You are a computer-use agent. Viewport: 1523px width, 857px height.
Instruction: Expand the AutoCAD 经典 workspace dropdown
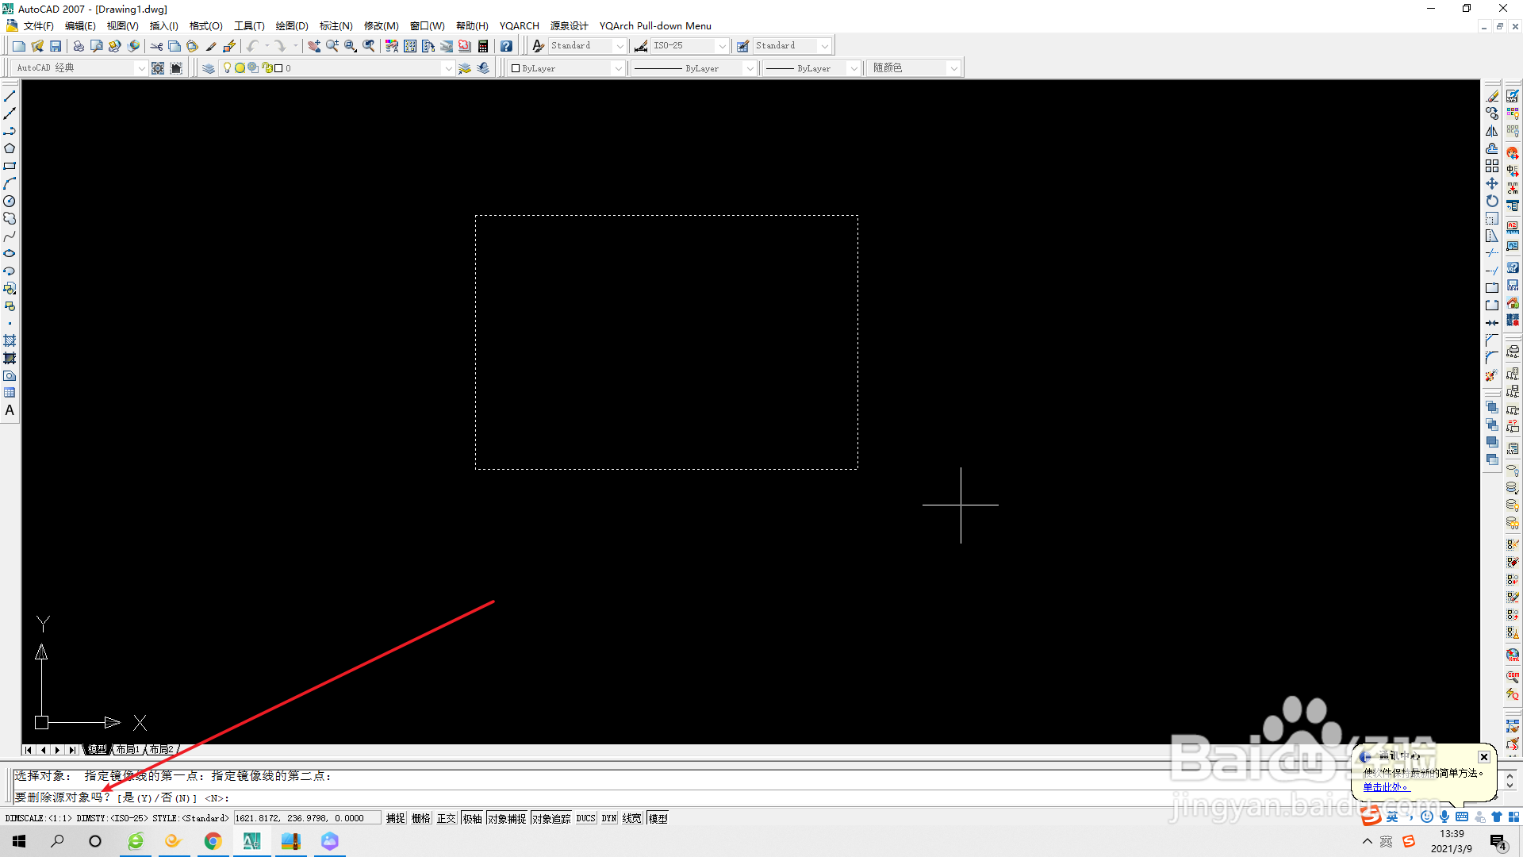coord(141,68)
